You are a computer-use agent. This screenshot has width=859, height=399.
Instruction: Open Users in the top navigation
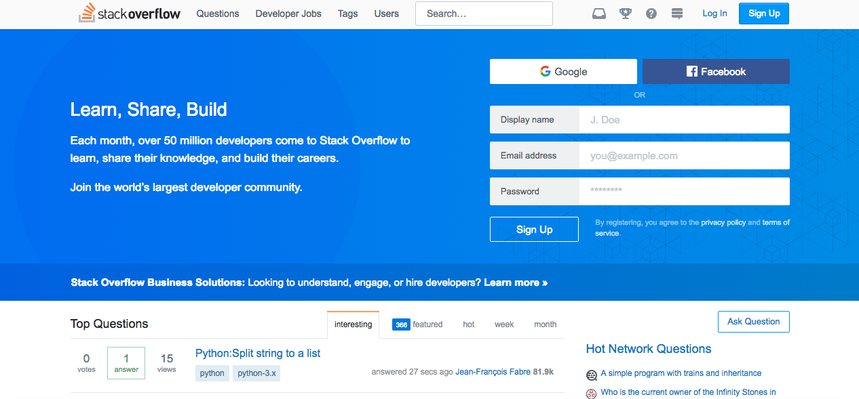coord(387,14)
